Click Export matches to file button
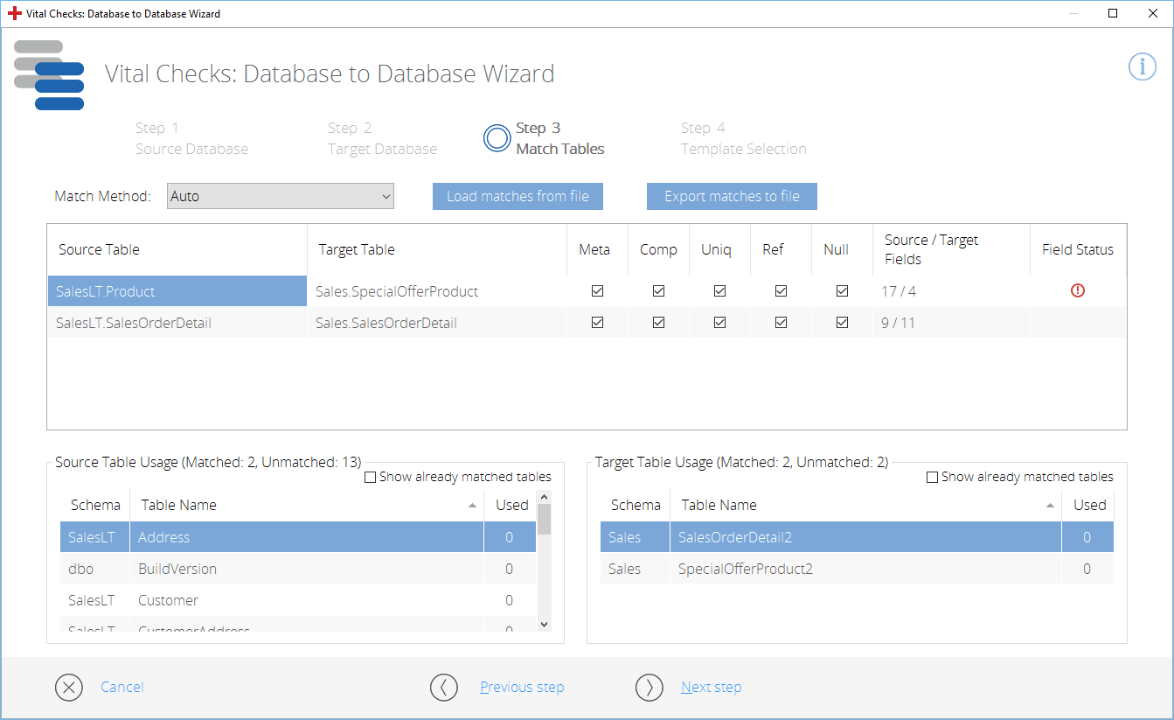This screenshot has width=1174, height=720. pyautogui.click(x=732, y=197)
